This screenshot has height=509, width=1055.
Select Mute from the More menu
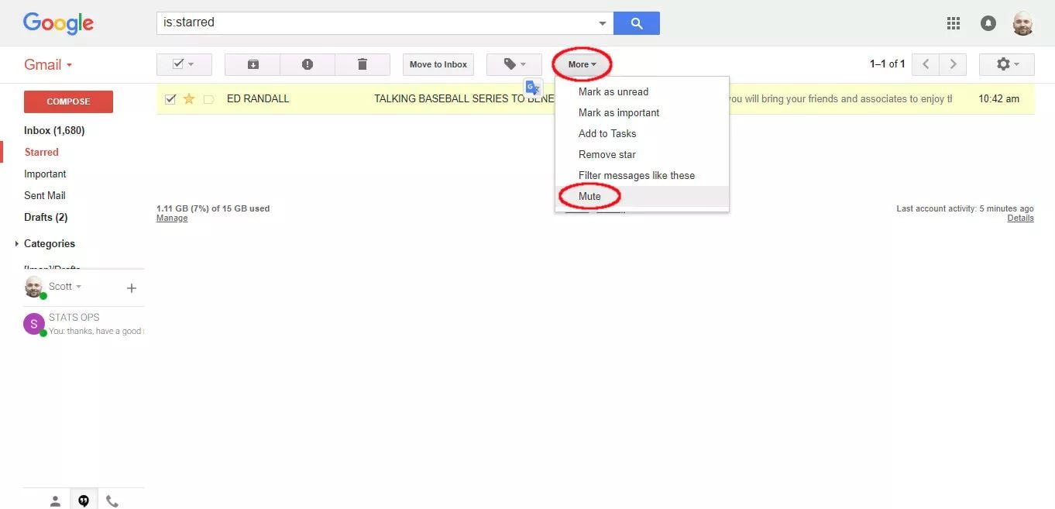tap(589, 196)
